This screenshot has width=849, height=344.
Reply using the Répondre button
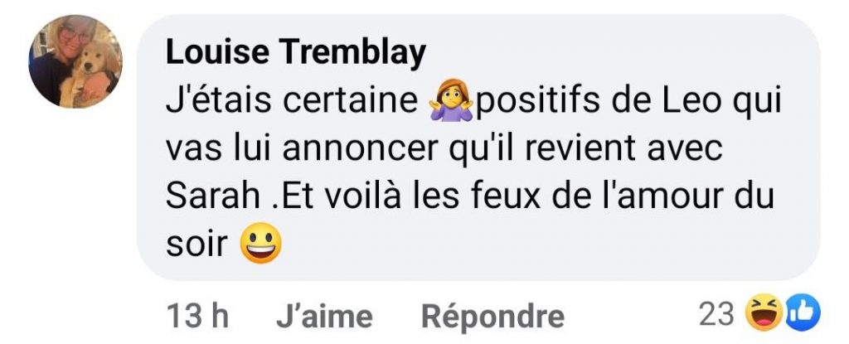click(492, 316)
